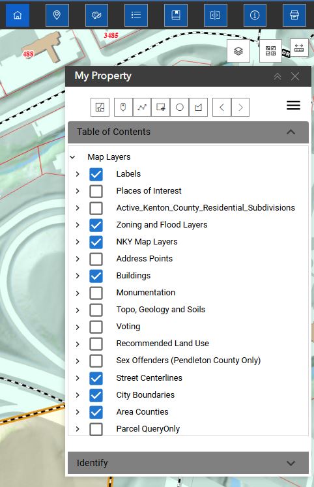Open the location pin tool
The image size is (314, 487).
(57, 15)
